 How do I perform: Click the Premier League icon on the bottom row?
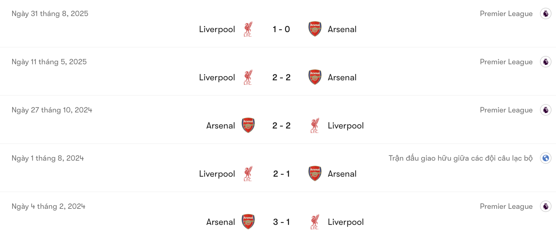[546, 206]
